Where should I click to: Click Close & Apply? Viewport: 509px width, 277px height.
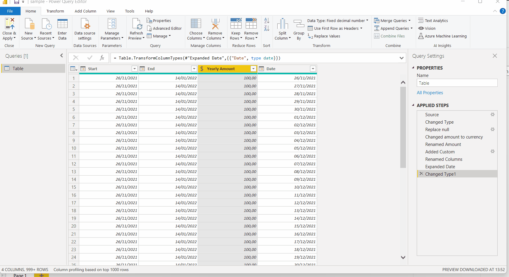coord(9,29)
